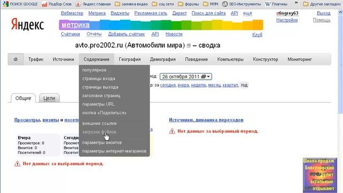This screenshot has width=343, height=193.
Task: Select страницы выхода menu item
Action: [100, 87]
